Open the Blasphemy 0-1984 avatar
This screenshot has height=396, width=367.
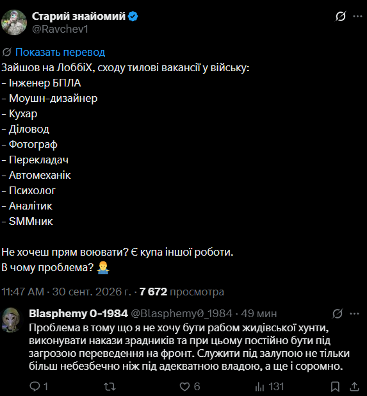(x=11, y=320)
